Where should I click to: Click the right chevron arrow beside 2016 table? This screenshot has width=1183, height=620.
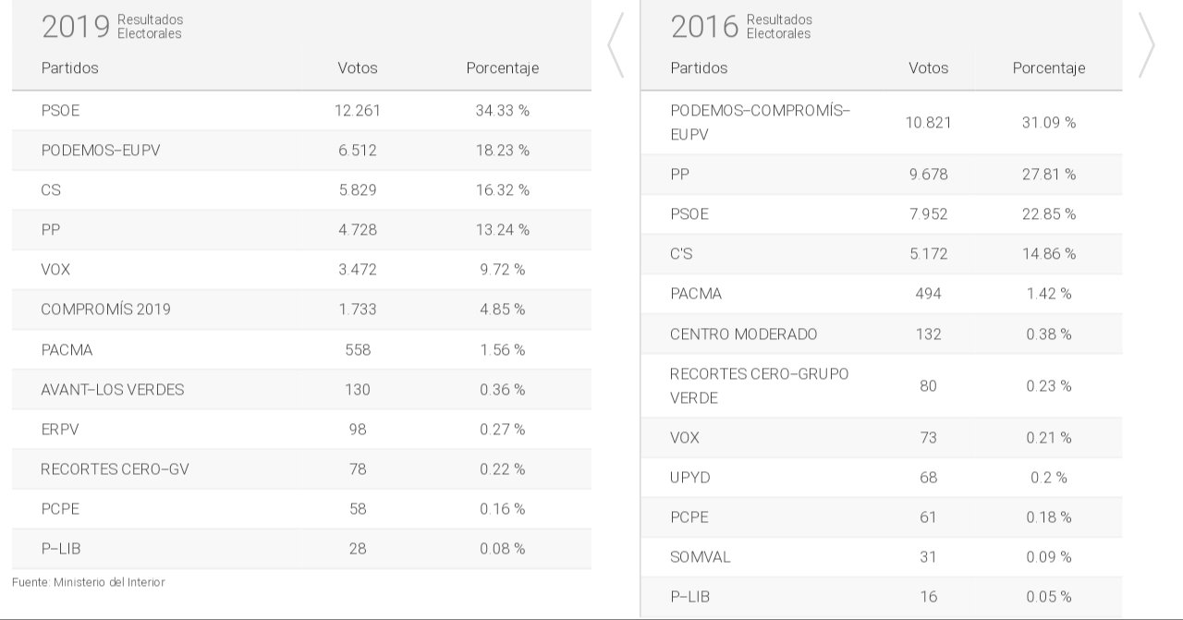click(x=1146, y=45)
